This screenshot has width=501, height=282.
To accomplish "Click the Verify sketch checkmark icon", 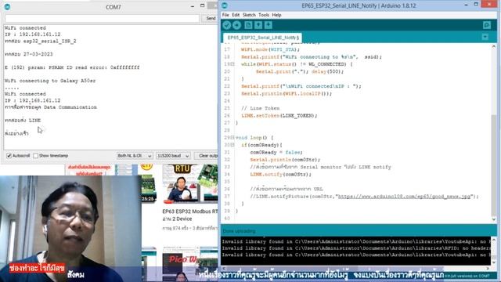I will point(227,25).
